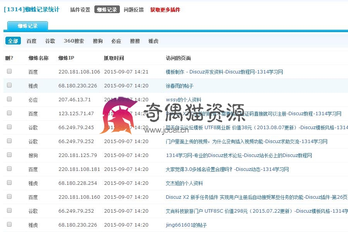348x232 pixels.
Task: Click IP cell 207.46.13.71
Action: [x=75, y=100]
